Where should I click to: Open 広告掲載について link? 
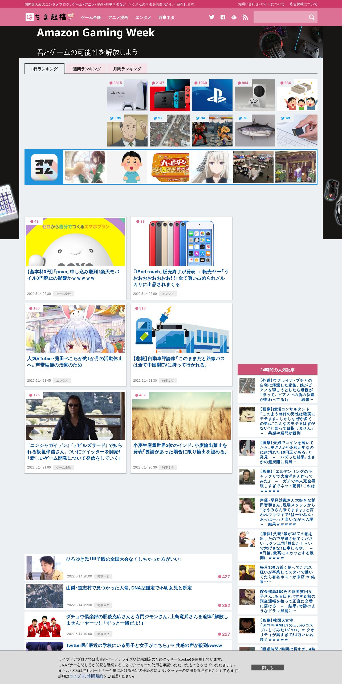(303, 4)
